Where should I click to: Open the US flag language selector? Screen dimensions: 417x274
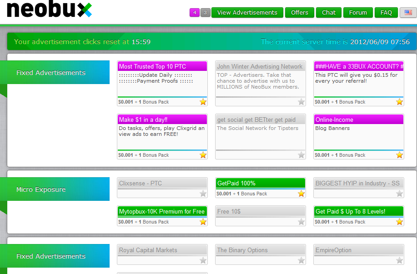(408, 12)
